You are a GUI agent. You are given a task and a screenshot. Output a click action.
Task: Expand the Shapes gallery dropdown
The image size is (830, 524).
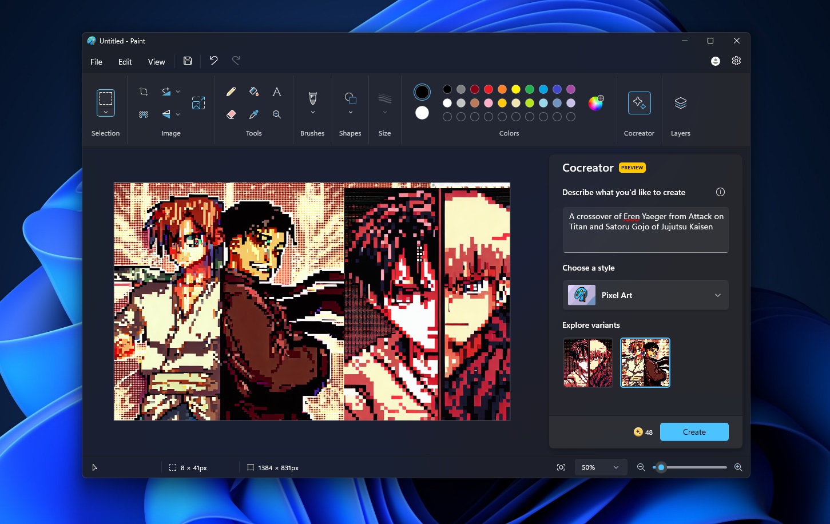(x=350, y=113)
